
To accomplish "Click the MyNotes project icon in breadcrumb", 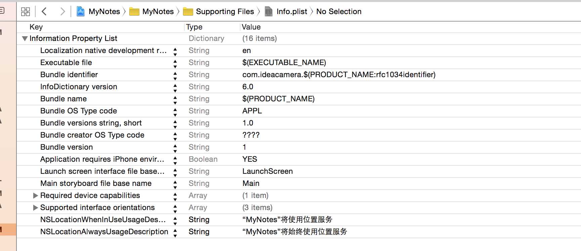I will coord(81,12).
